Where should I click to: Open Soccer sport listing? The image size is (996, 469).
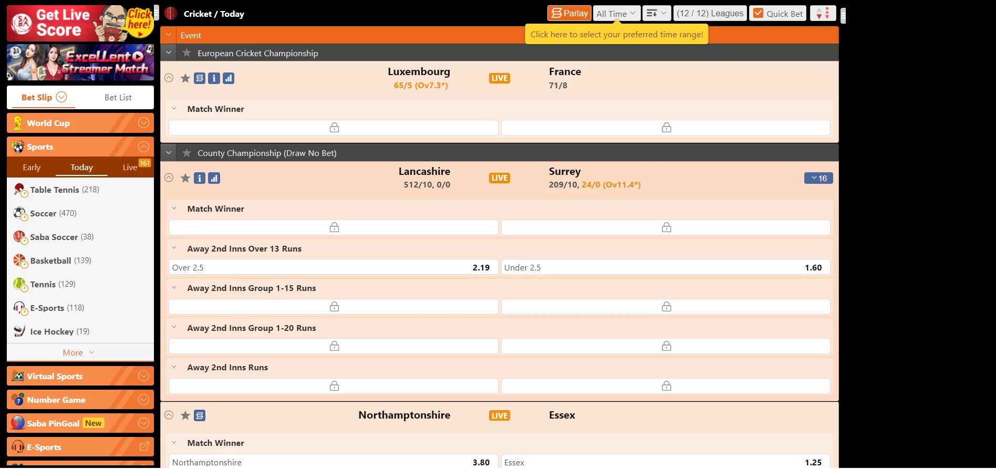pos(80,213)
